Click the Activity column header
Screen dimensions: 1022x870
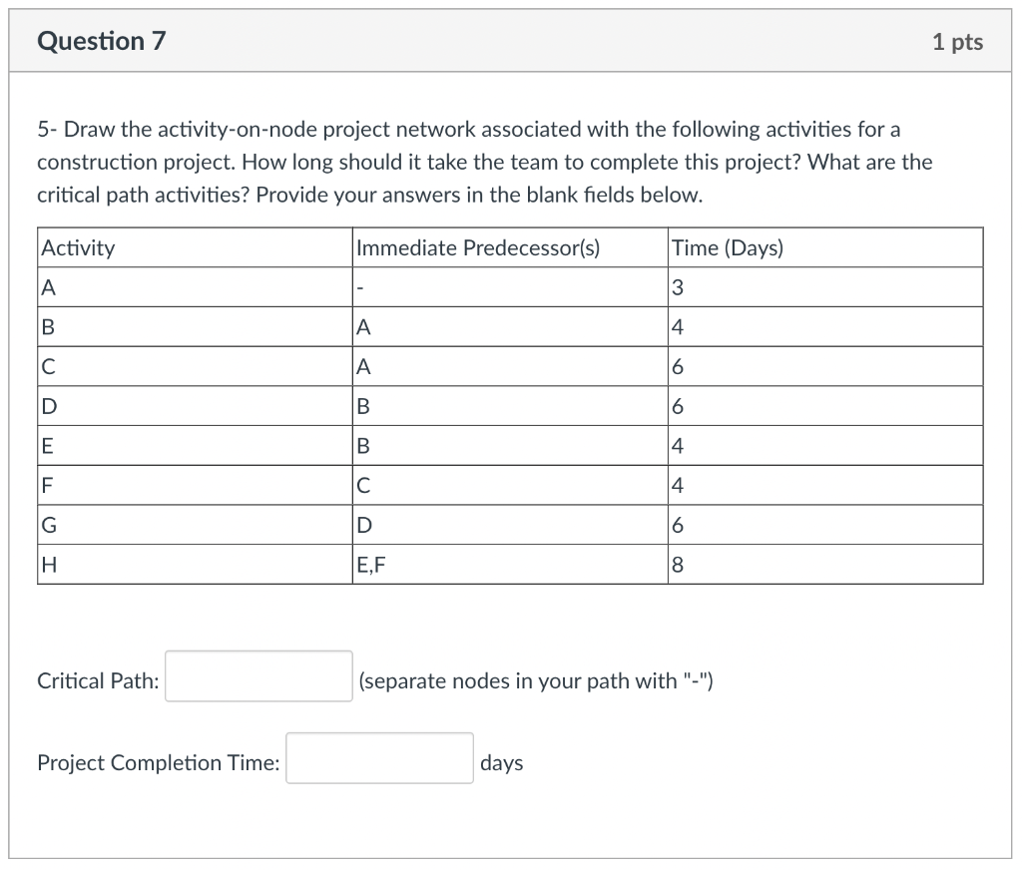tap(77, 247)
